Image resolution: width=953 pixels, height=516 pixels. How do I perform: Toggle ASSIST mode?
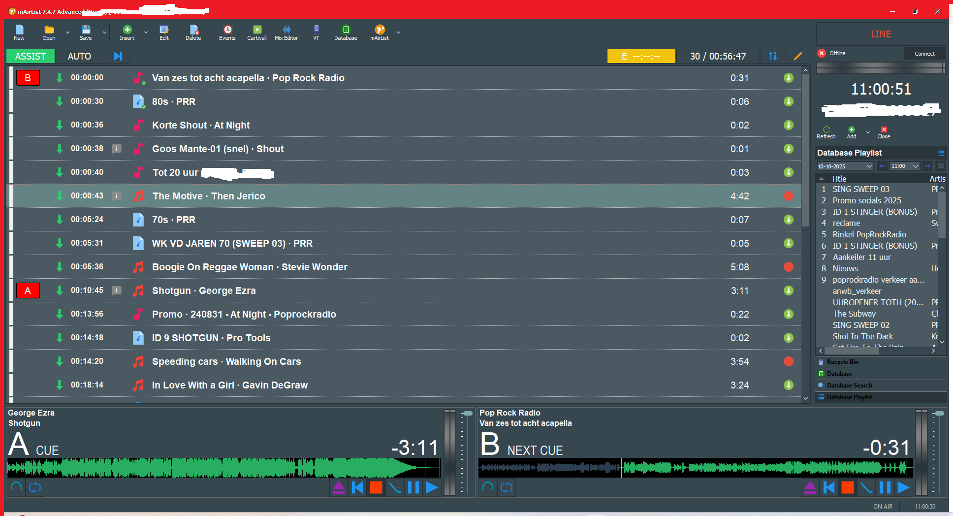pyautogui.click(x=31, y=56)
